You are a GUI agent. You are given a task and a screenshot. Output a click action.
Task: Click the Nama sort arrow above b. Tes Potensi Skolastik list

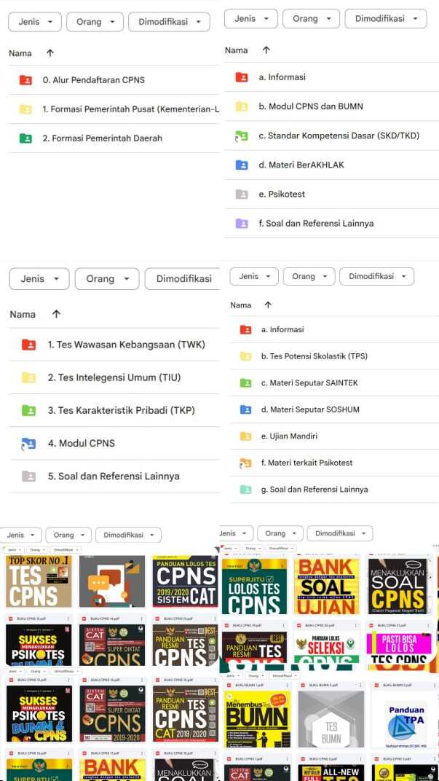[268, 305]
